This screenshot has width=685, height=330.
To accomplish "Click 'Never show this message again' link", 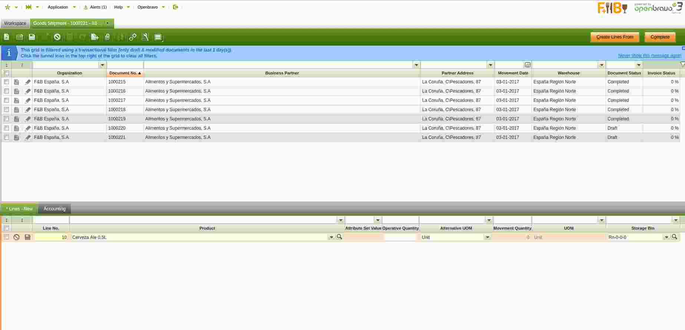I will [649, 56].
